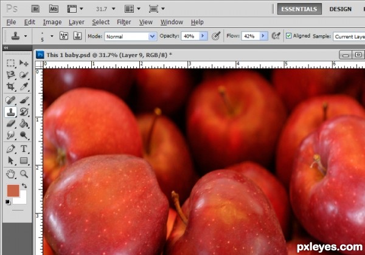Swap foreground and background colors
The image size is (365, 255).
click(x=24, y=186)
